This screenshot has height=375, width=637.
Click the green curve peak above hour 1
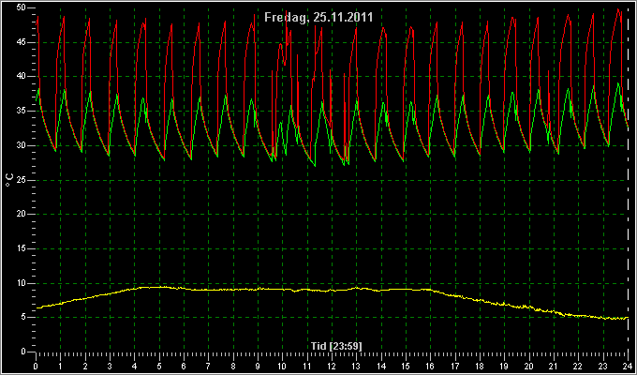point(65,90)
